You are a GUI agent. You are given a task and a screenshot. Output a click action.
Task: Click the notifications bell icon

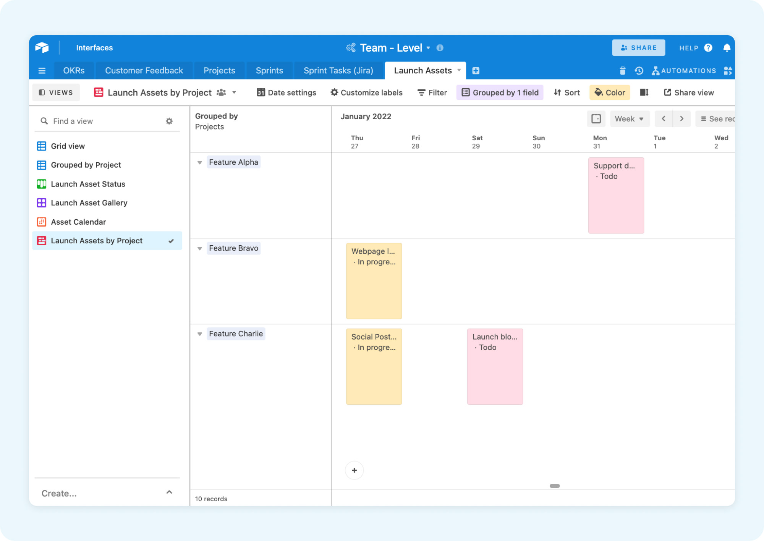[727, 48]
